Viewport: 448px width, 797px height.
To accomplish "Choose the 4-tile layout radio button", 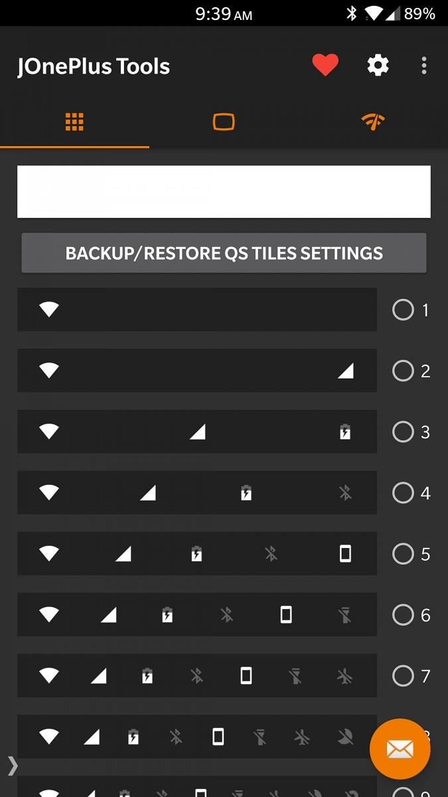I will tap(403, 493).
